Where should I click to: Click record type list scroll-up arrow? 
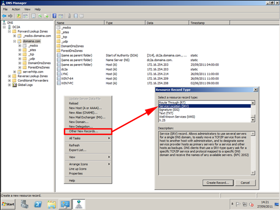(253, 103)
